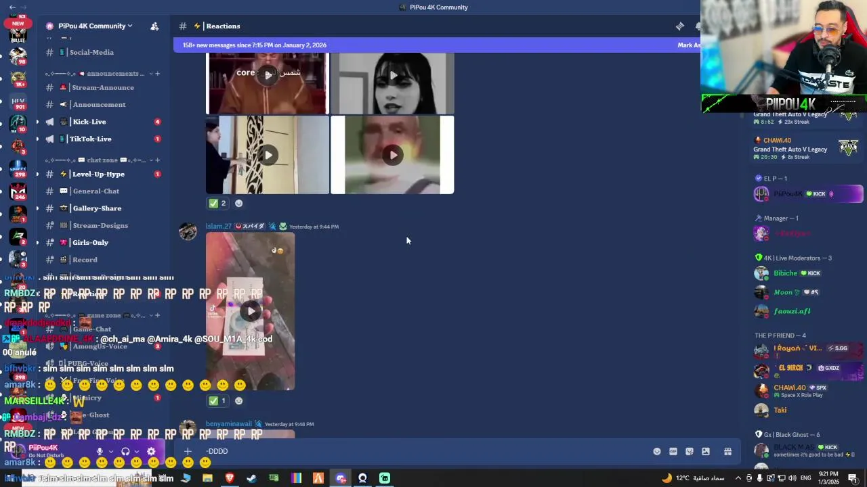Screen dimensions: 867x487
Task: Open CHAWi.40's Grand Theft Auto activity card
Action: coord(806,149)
